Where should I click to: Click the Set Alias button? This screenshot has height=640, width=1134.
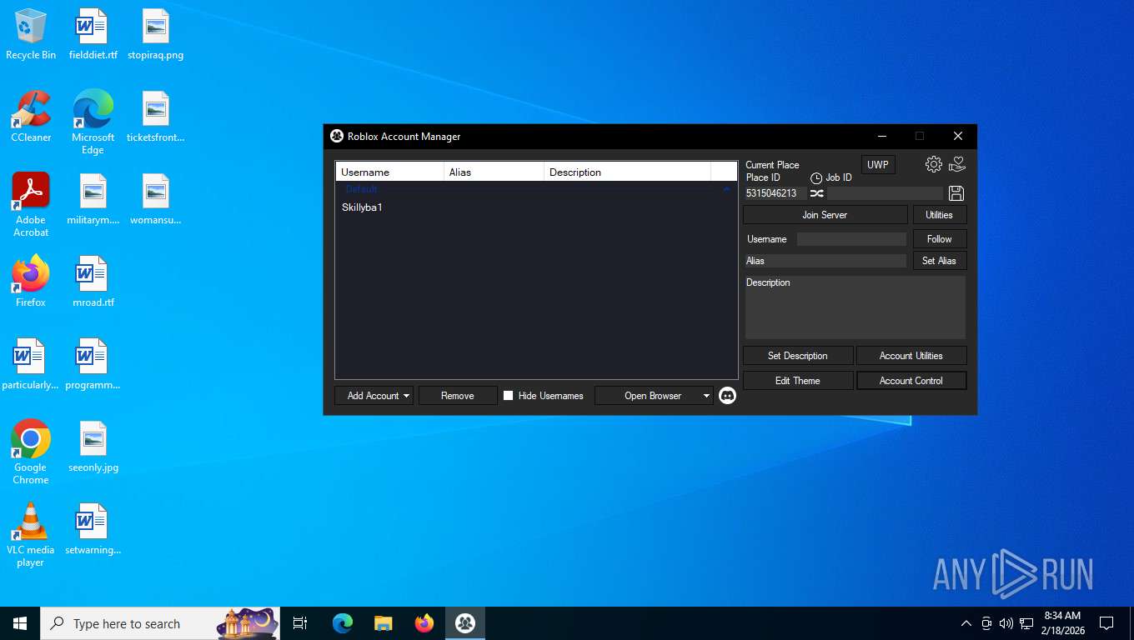pyautogui.click(x=939, y=261)
